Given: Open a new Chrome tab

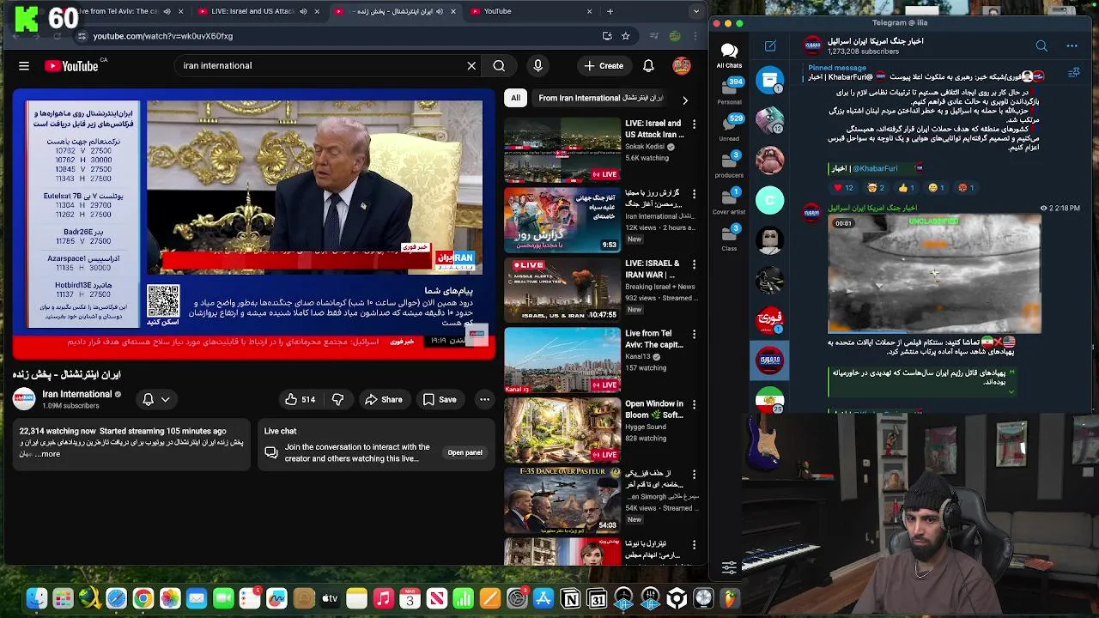Looking at the screenshot, I should [x=610, y=11].
